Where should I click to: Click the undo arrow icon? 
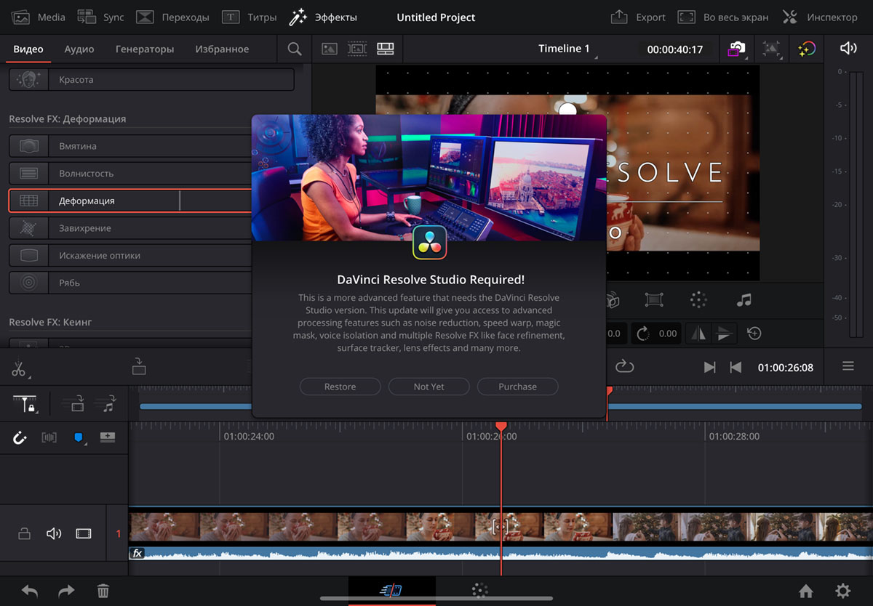(x=29, y=591)
